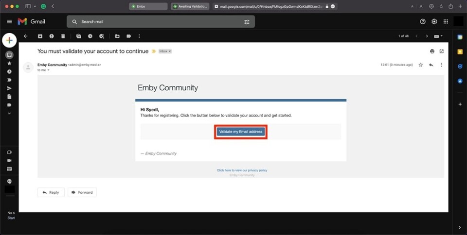Open Contacts side panel

tap(460, 81)
